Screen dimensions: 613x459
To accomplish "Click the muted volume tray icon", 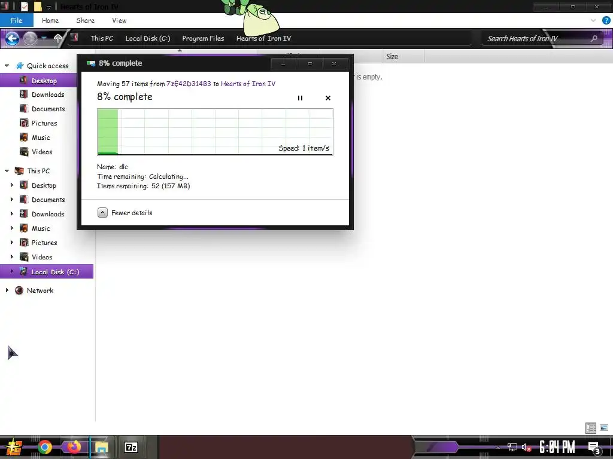I will tap(526, 447).
